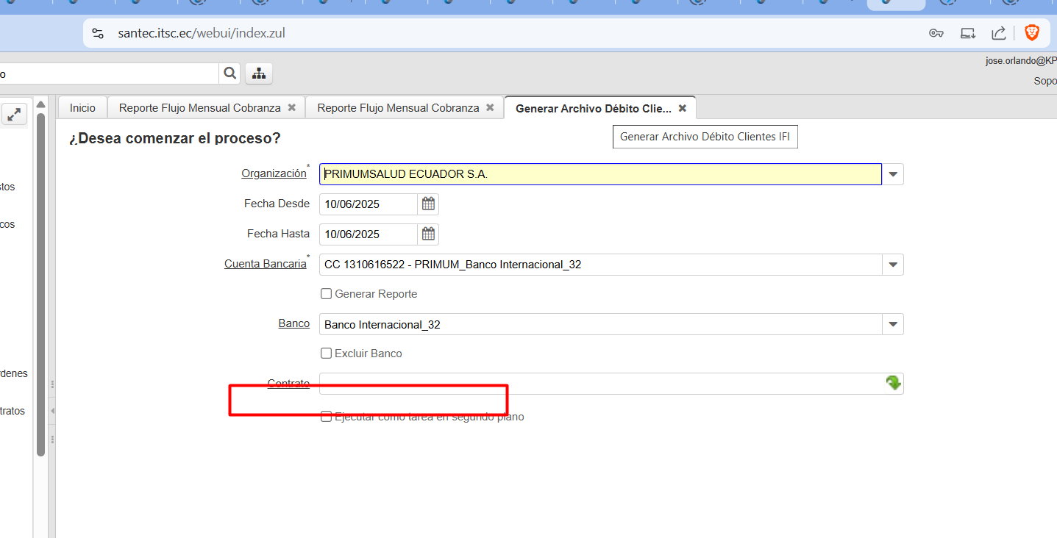This screenshot has height=538, width=1057.
Task: Click the Brave shields lion icon
Action: tap(1032, 33)
